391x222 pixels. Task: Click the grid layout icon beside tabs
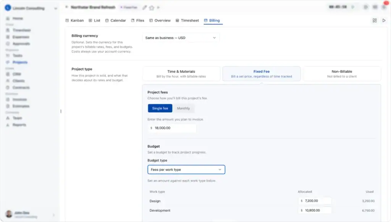tap(375, 21)
